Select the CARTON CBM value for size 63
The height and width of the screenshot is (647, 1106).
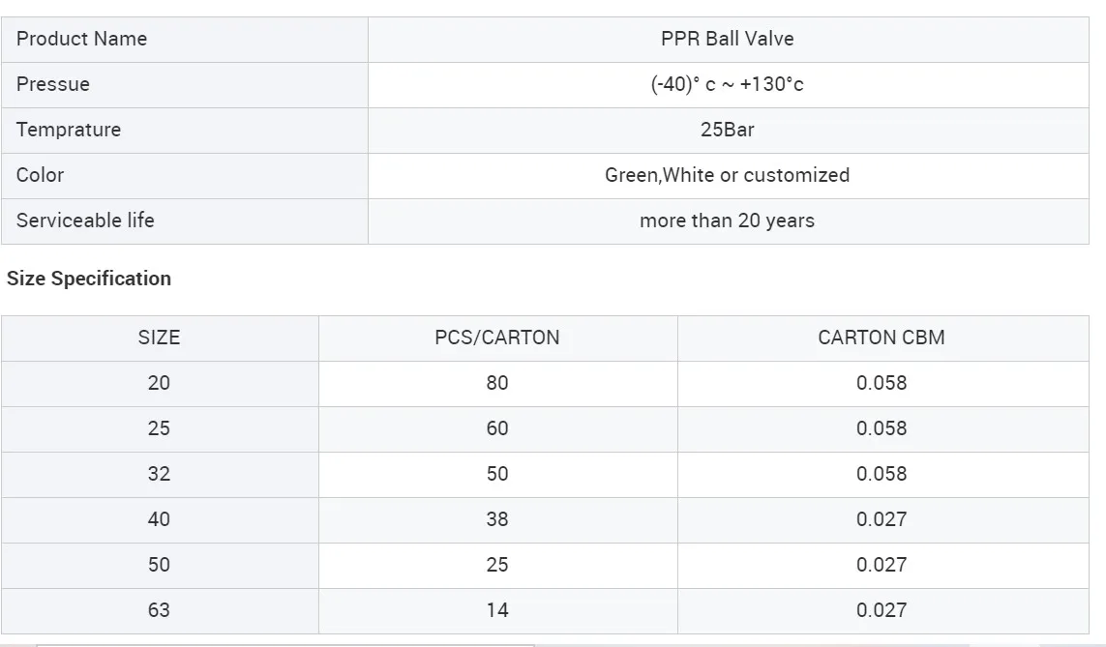tap(882, 611)
